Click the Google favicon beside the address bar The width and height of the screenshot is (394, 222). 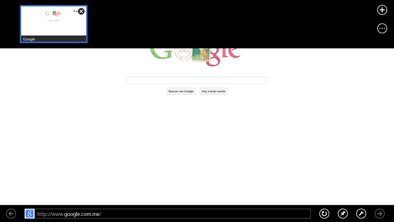tap(30, 214)
